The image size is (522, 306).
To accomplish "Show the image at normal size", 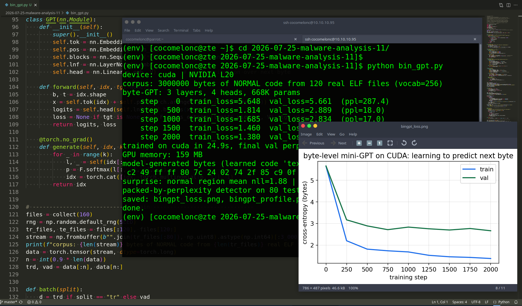I will pos(380,143).
